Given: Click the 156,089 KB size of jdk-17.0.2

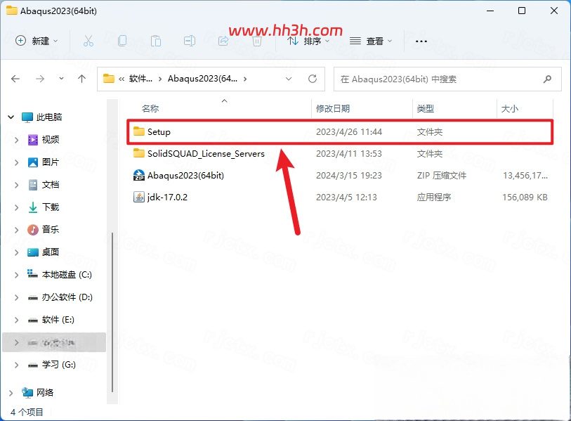Looking at the screenshot, I should 525,197.
